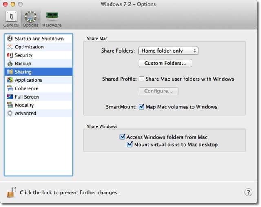Toggle Access Windows folders from Mac
The image size is (261, 207).
122,137
